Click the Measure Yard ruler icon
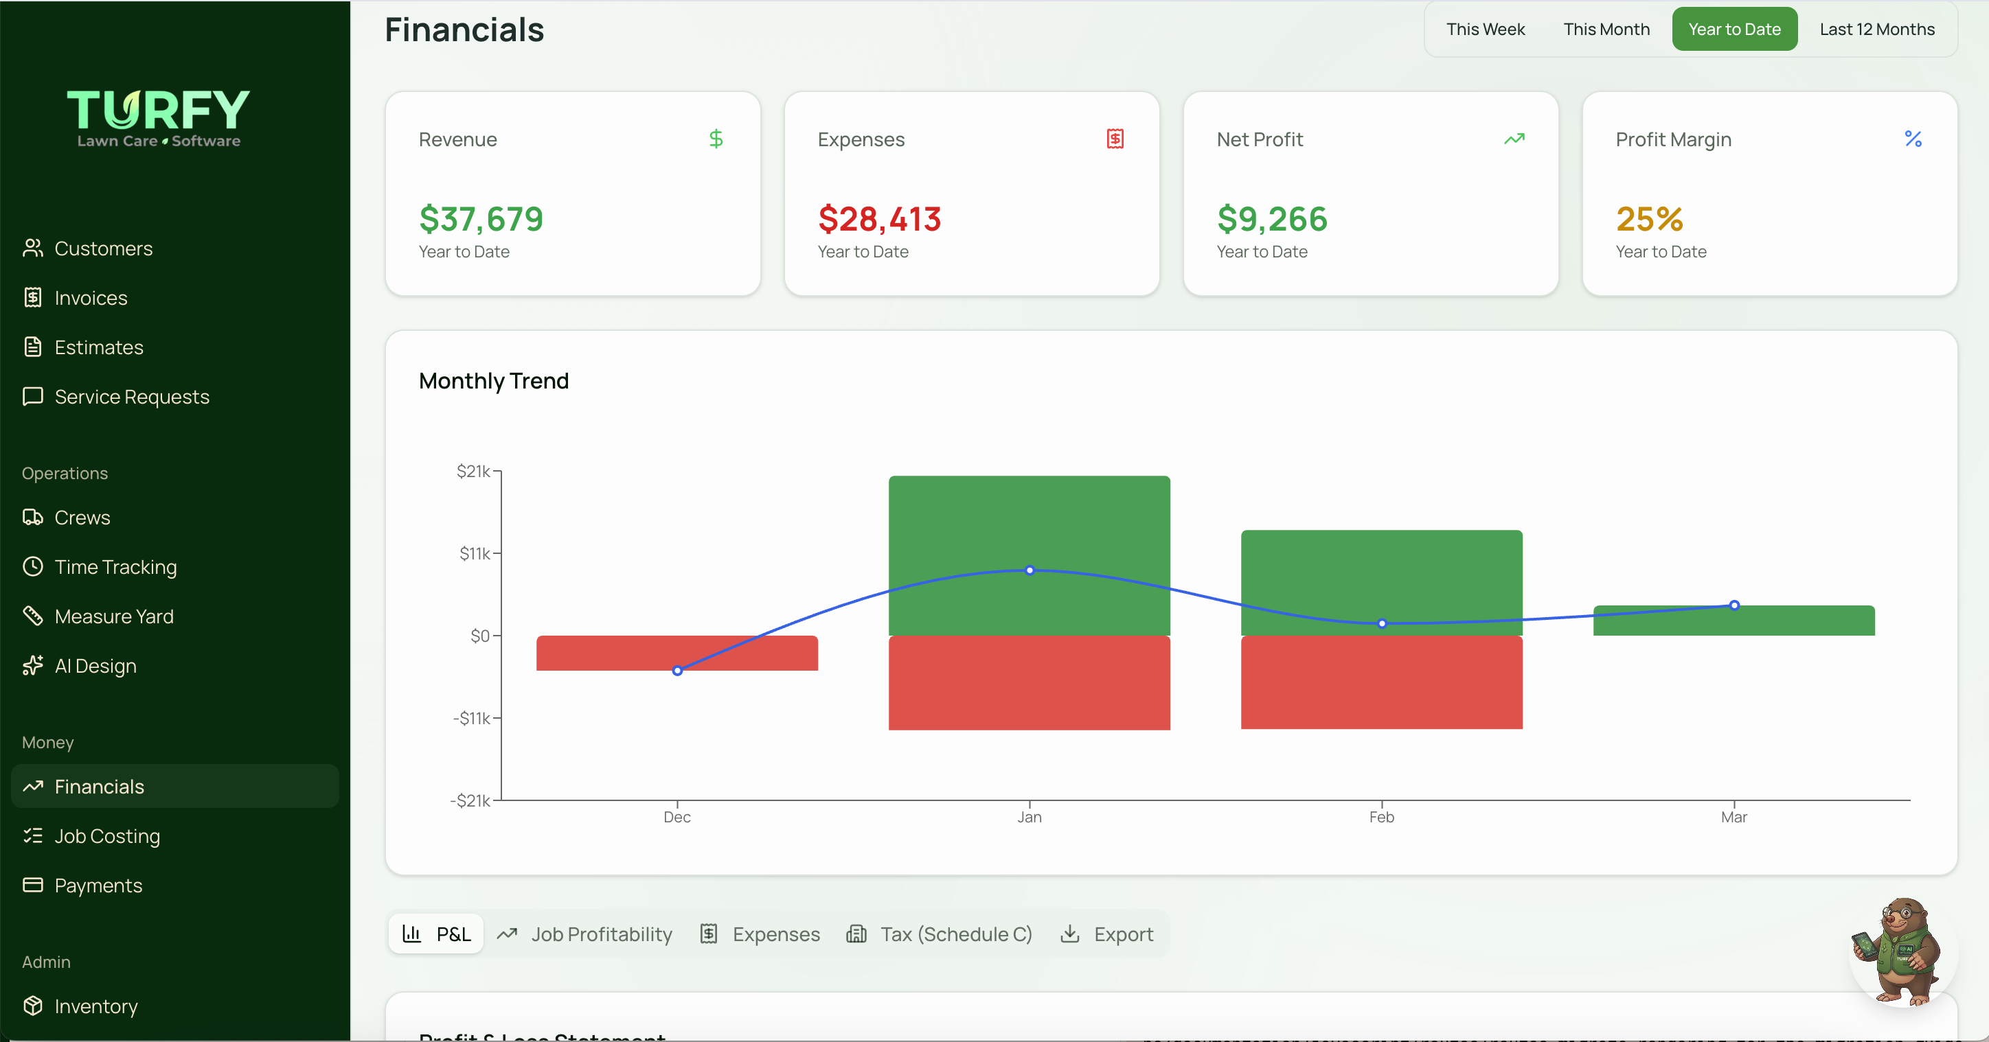The width and height of the screenshot is (1989, 1042). (x=32, y=616)
